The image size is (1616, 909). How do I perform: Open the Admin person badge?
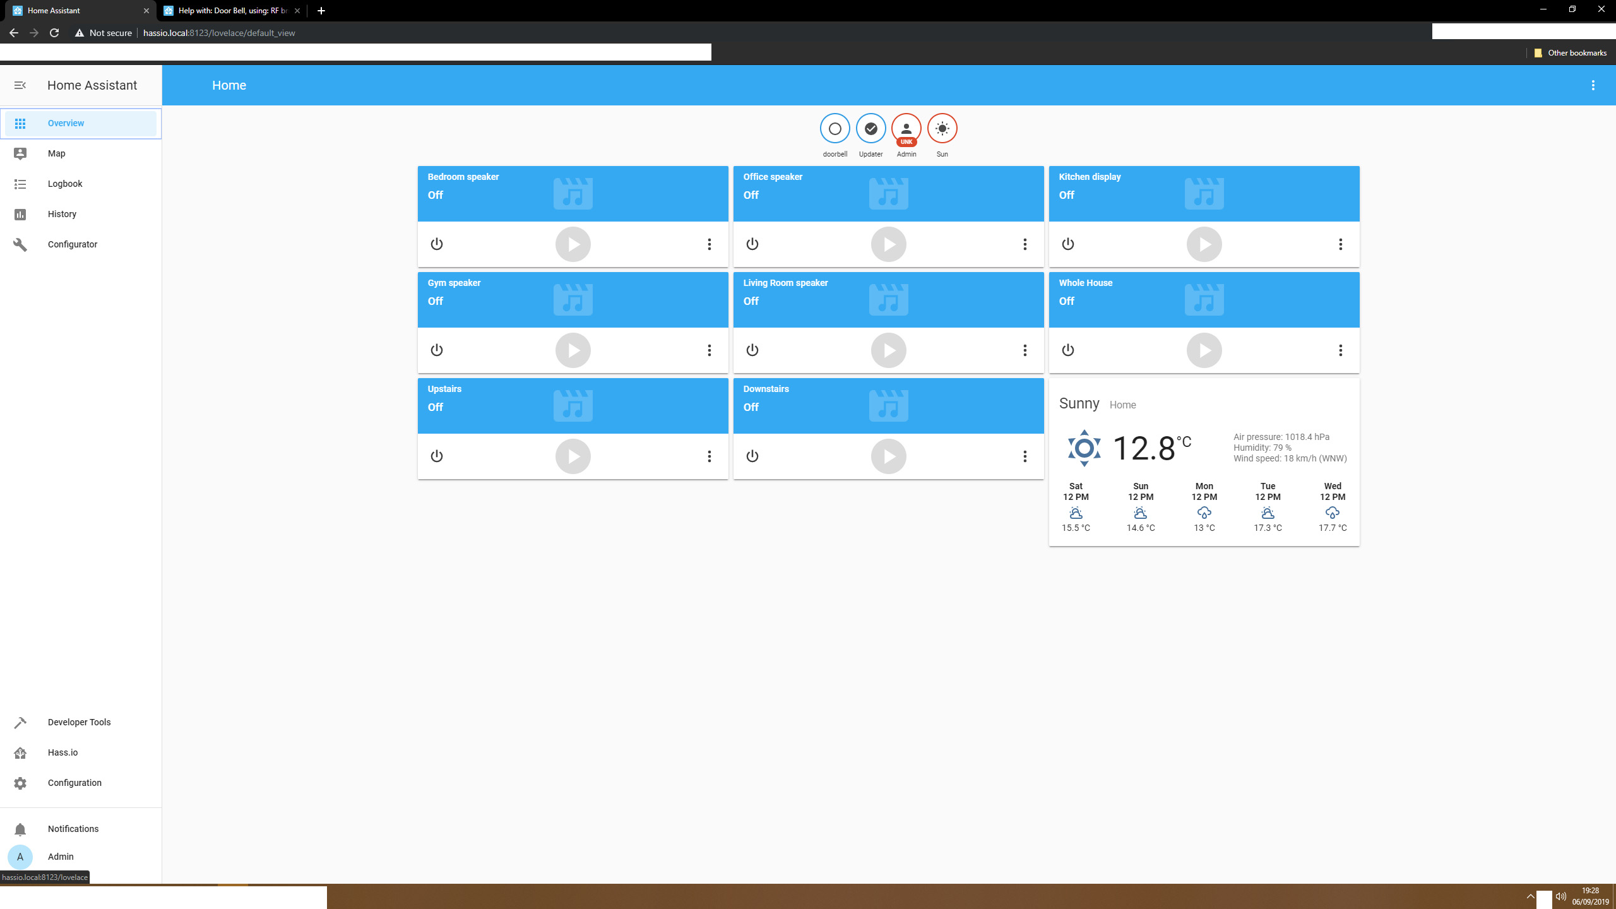906,129
